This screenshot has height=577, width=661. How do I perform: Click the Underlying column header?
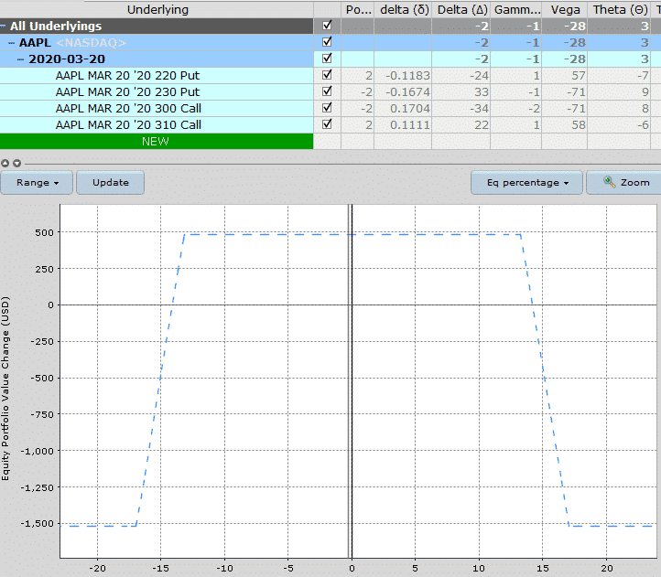tap(157, 10)
